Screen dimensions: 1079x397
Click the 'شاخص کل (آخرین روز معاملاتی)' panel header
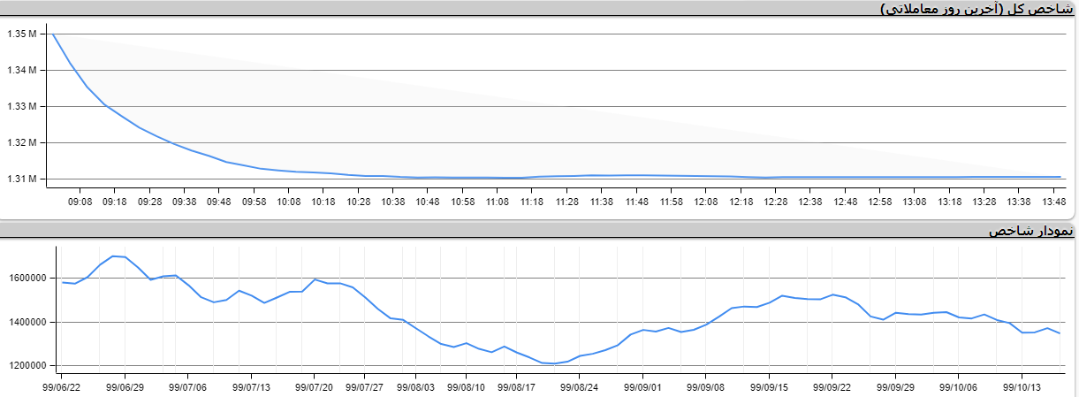click(977, 8)
